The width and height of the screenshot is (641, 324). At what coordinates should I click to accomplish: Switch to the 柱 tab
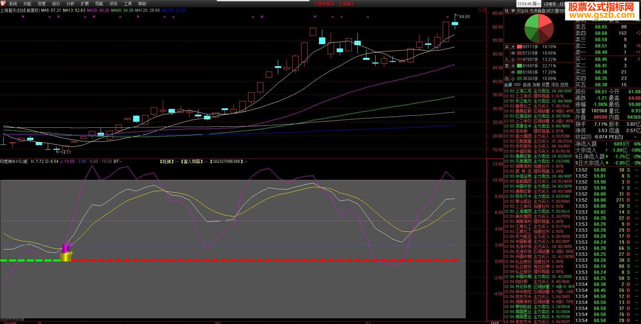507,11
